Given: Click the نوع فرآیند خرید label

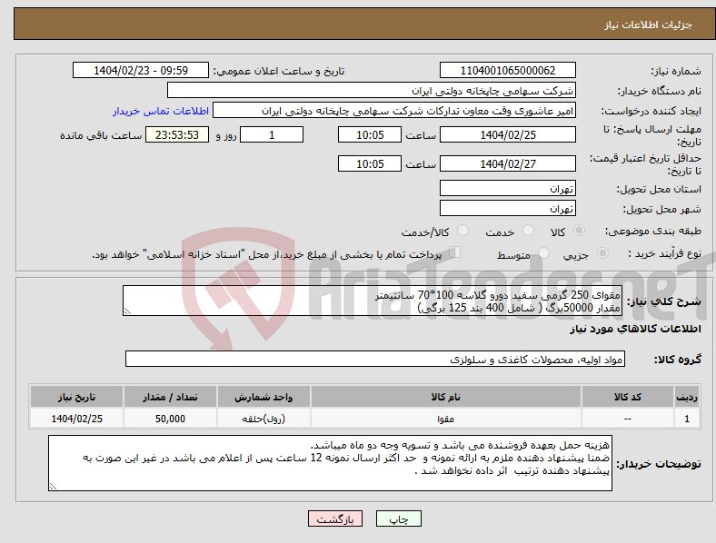Looking at the screenshot, I should 664,253.
